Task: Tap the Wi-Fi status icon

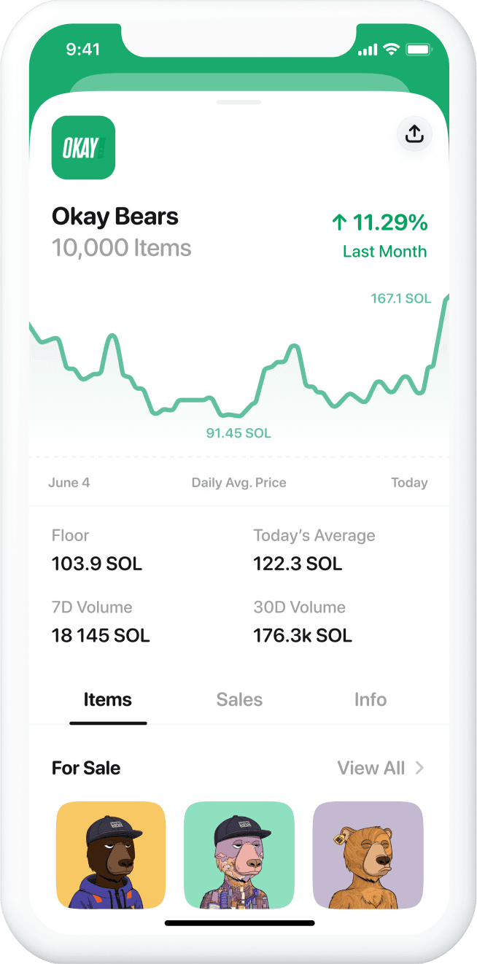Action: click(x=392, y=50)
